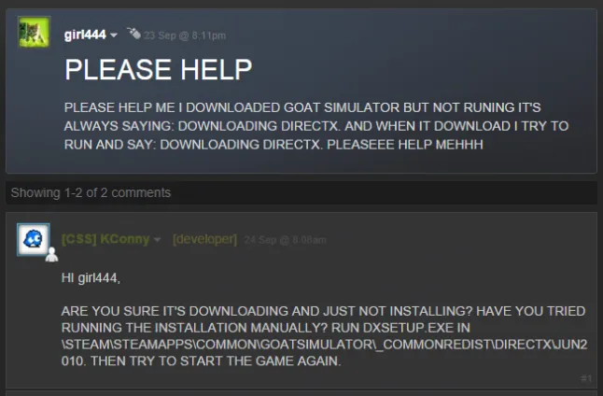Click the original post body text
Image resolution: width=603 pixels, height=396 pixels.
click(x=316, y=126)
